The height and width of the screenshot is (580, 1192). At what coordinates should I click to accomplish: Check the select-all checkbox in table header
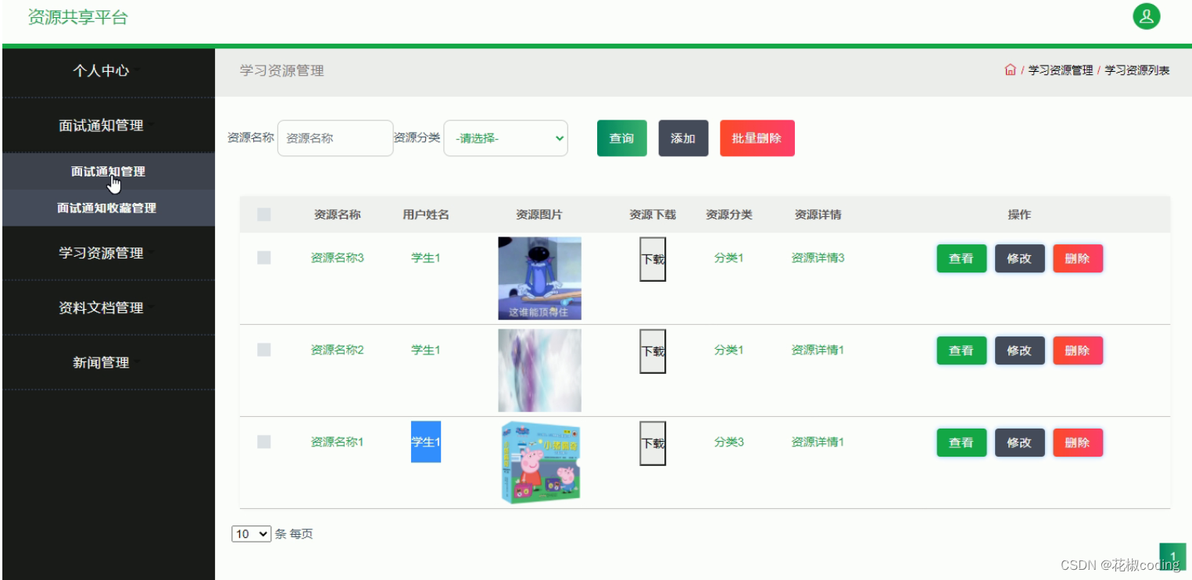click(x=263, y=214)
